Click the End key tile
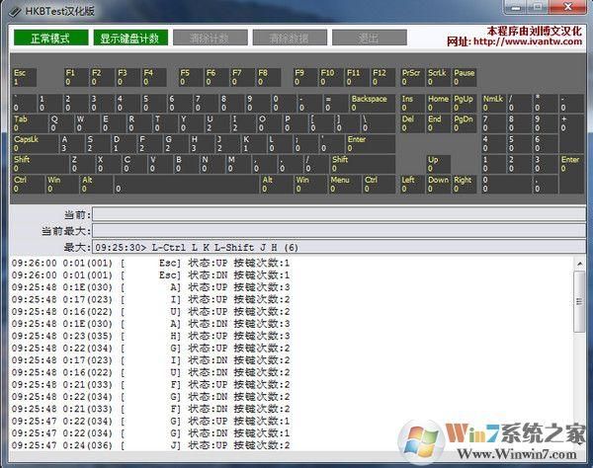 (x=438, y=123)
